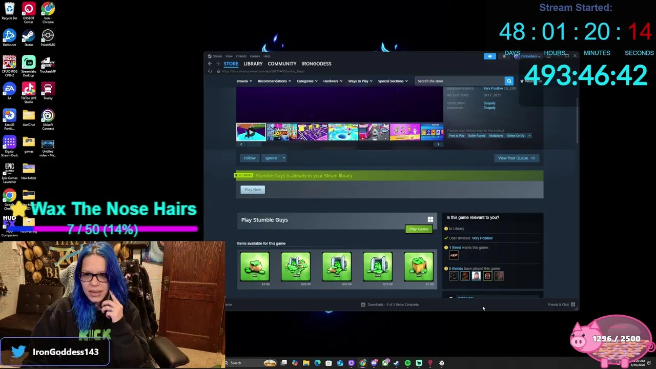Click the Follow button
The height and width of the screenshot is (369, 656).
tap(250, 158)
